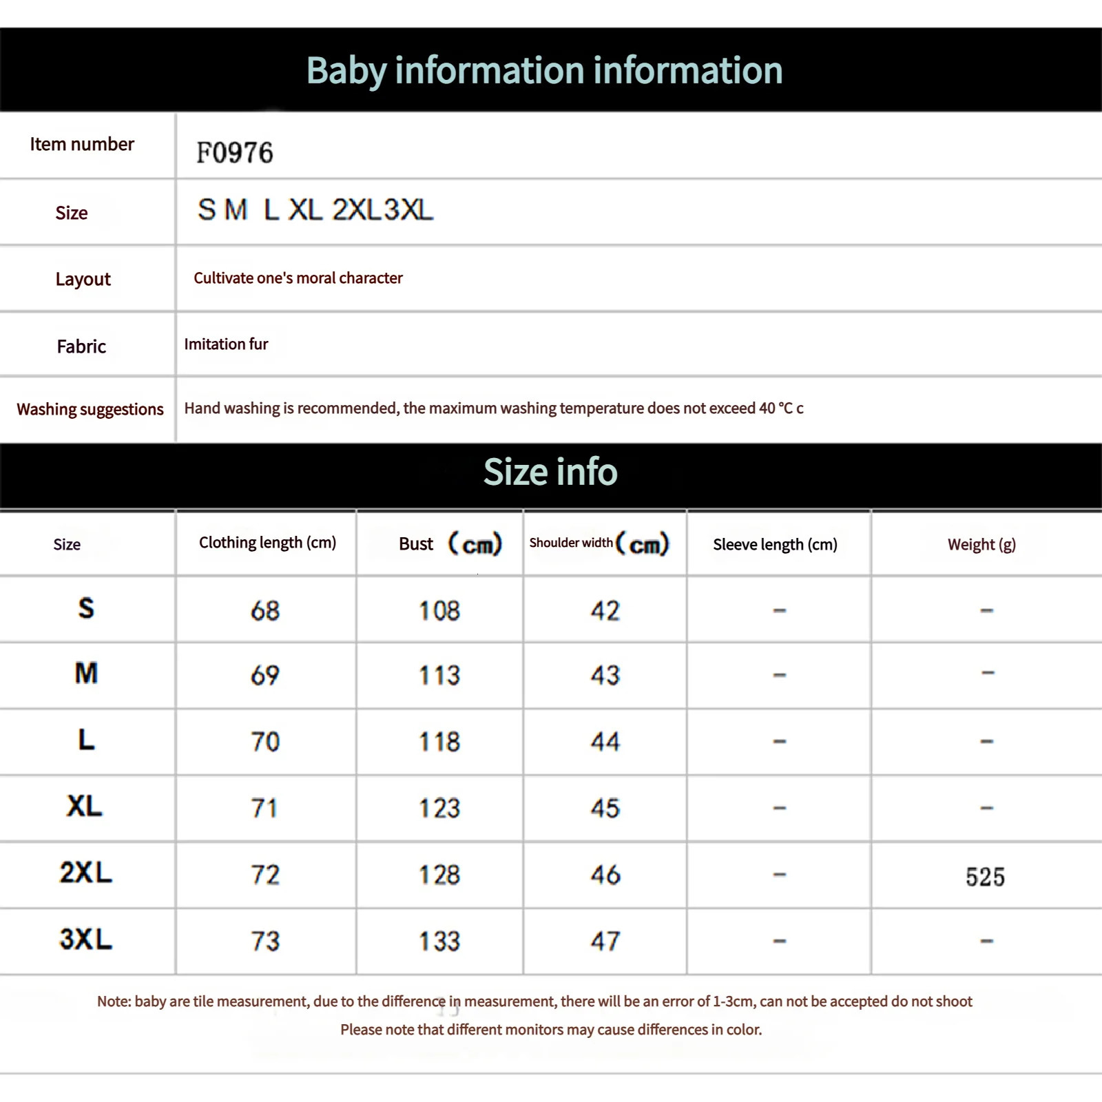Click 'Cultivate one's moral character' layout text
1102x1102 pixels.
click(x=298, y=278)
